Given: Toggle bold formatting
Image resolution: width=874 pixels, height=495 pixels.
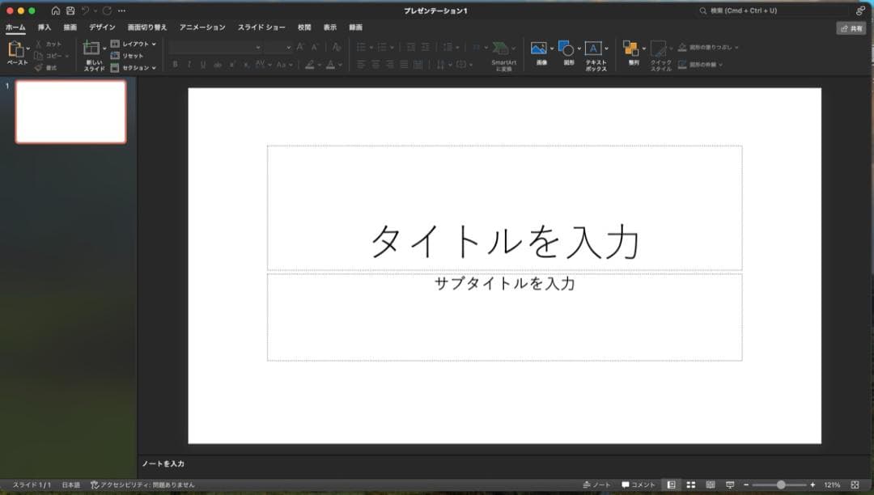Looking at the screenshot, I should click(175, 62).
